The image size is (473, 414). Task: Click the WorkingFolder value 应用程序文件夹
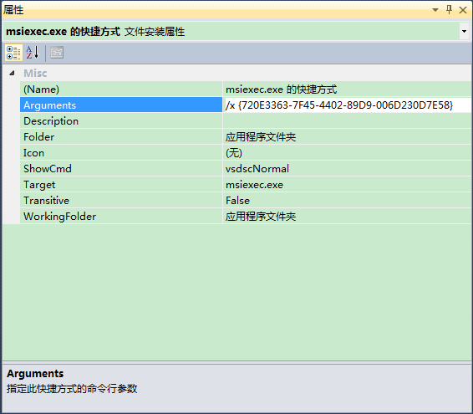(261, 217)
